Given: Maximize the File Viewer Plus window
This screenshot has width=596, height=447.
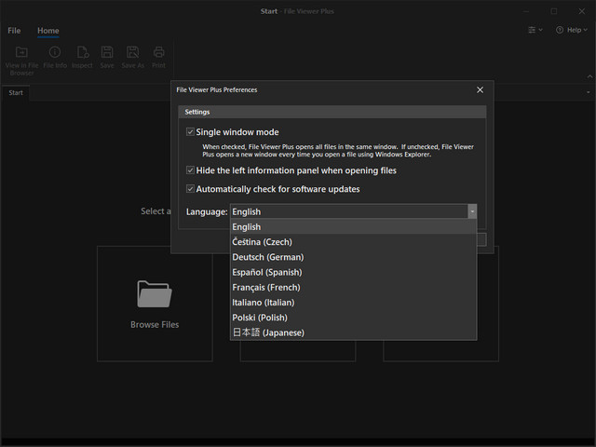Looking at the screenshot, I should [x=554, y=11].
